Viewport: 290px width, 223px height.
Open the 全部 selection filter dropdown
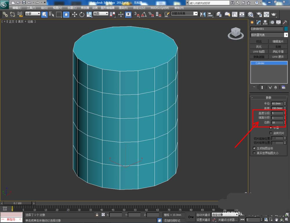tap(32, 14)
